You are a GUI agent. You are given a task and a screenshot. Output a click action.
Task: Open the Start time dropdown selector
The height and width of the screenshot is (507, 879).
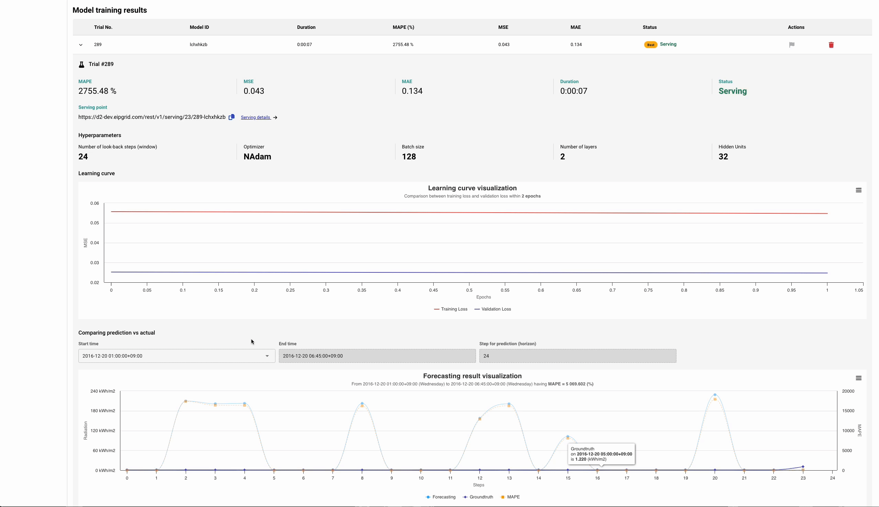[x=267, y=356]
